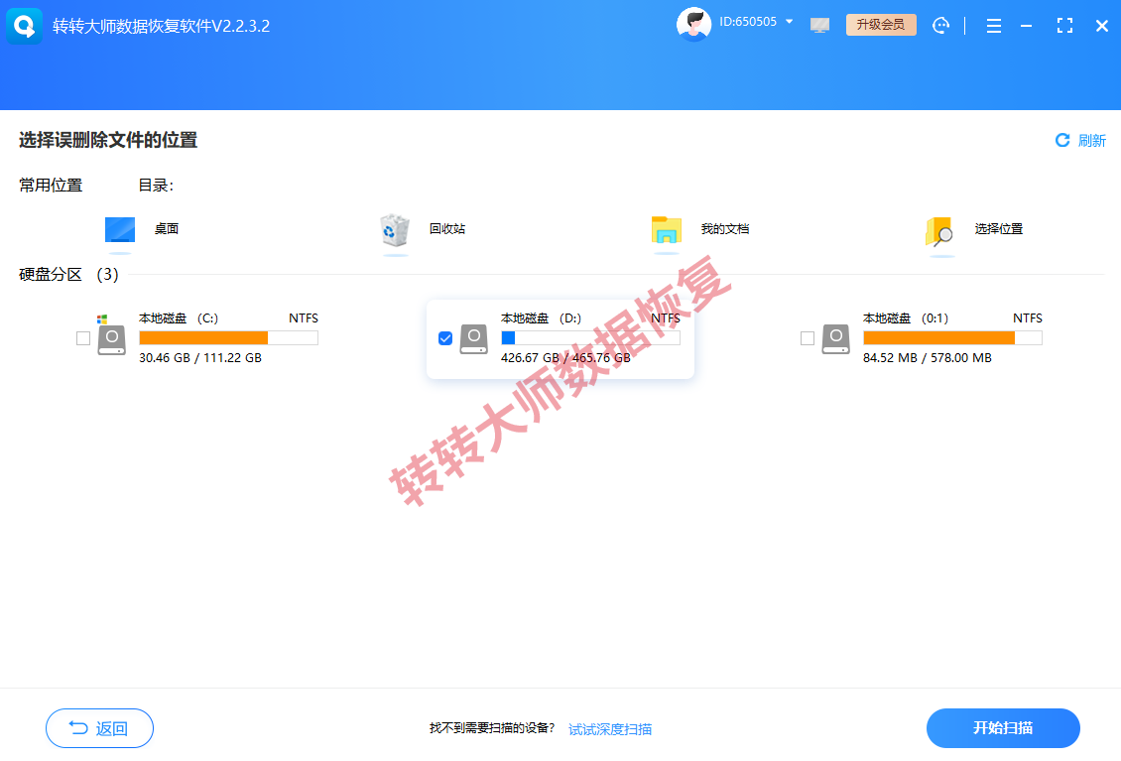Click the NTFS label of (0:1) drive

(1028, 318)
